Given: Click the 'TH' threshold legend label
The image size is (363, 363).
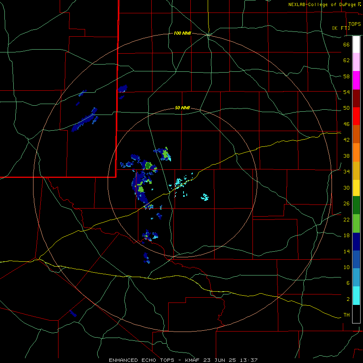Looking at the screenshot, I should [x=346, y=315].
